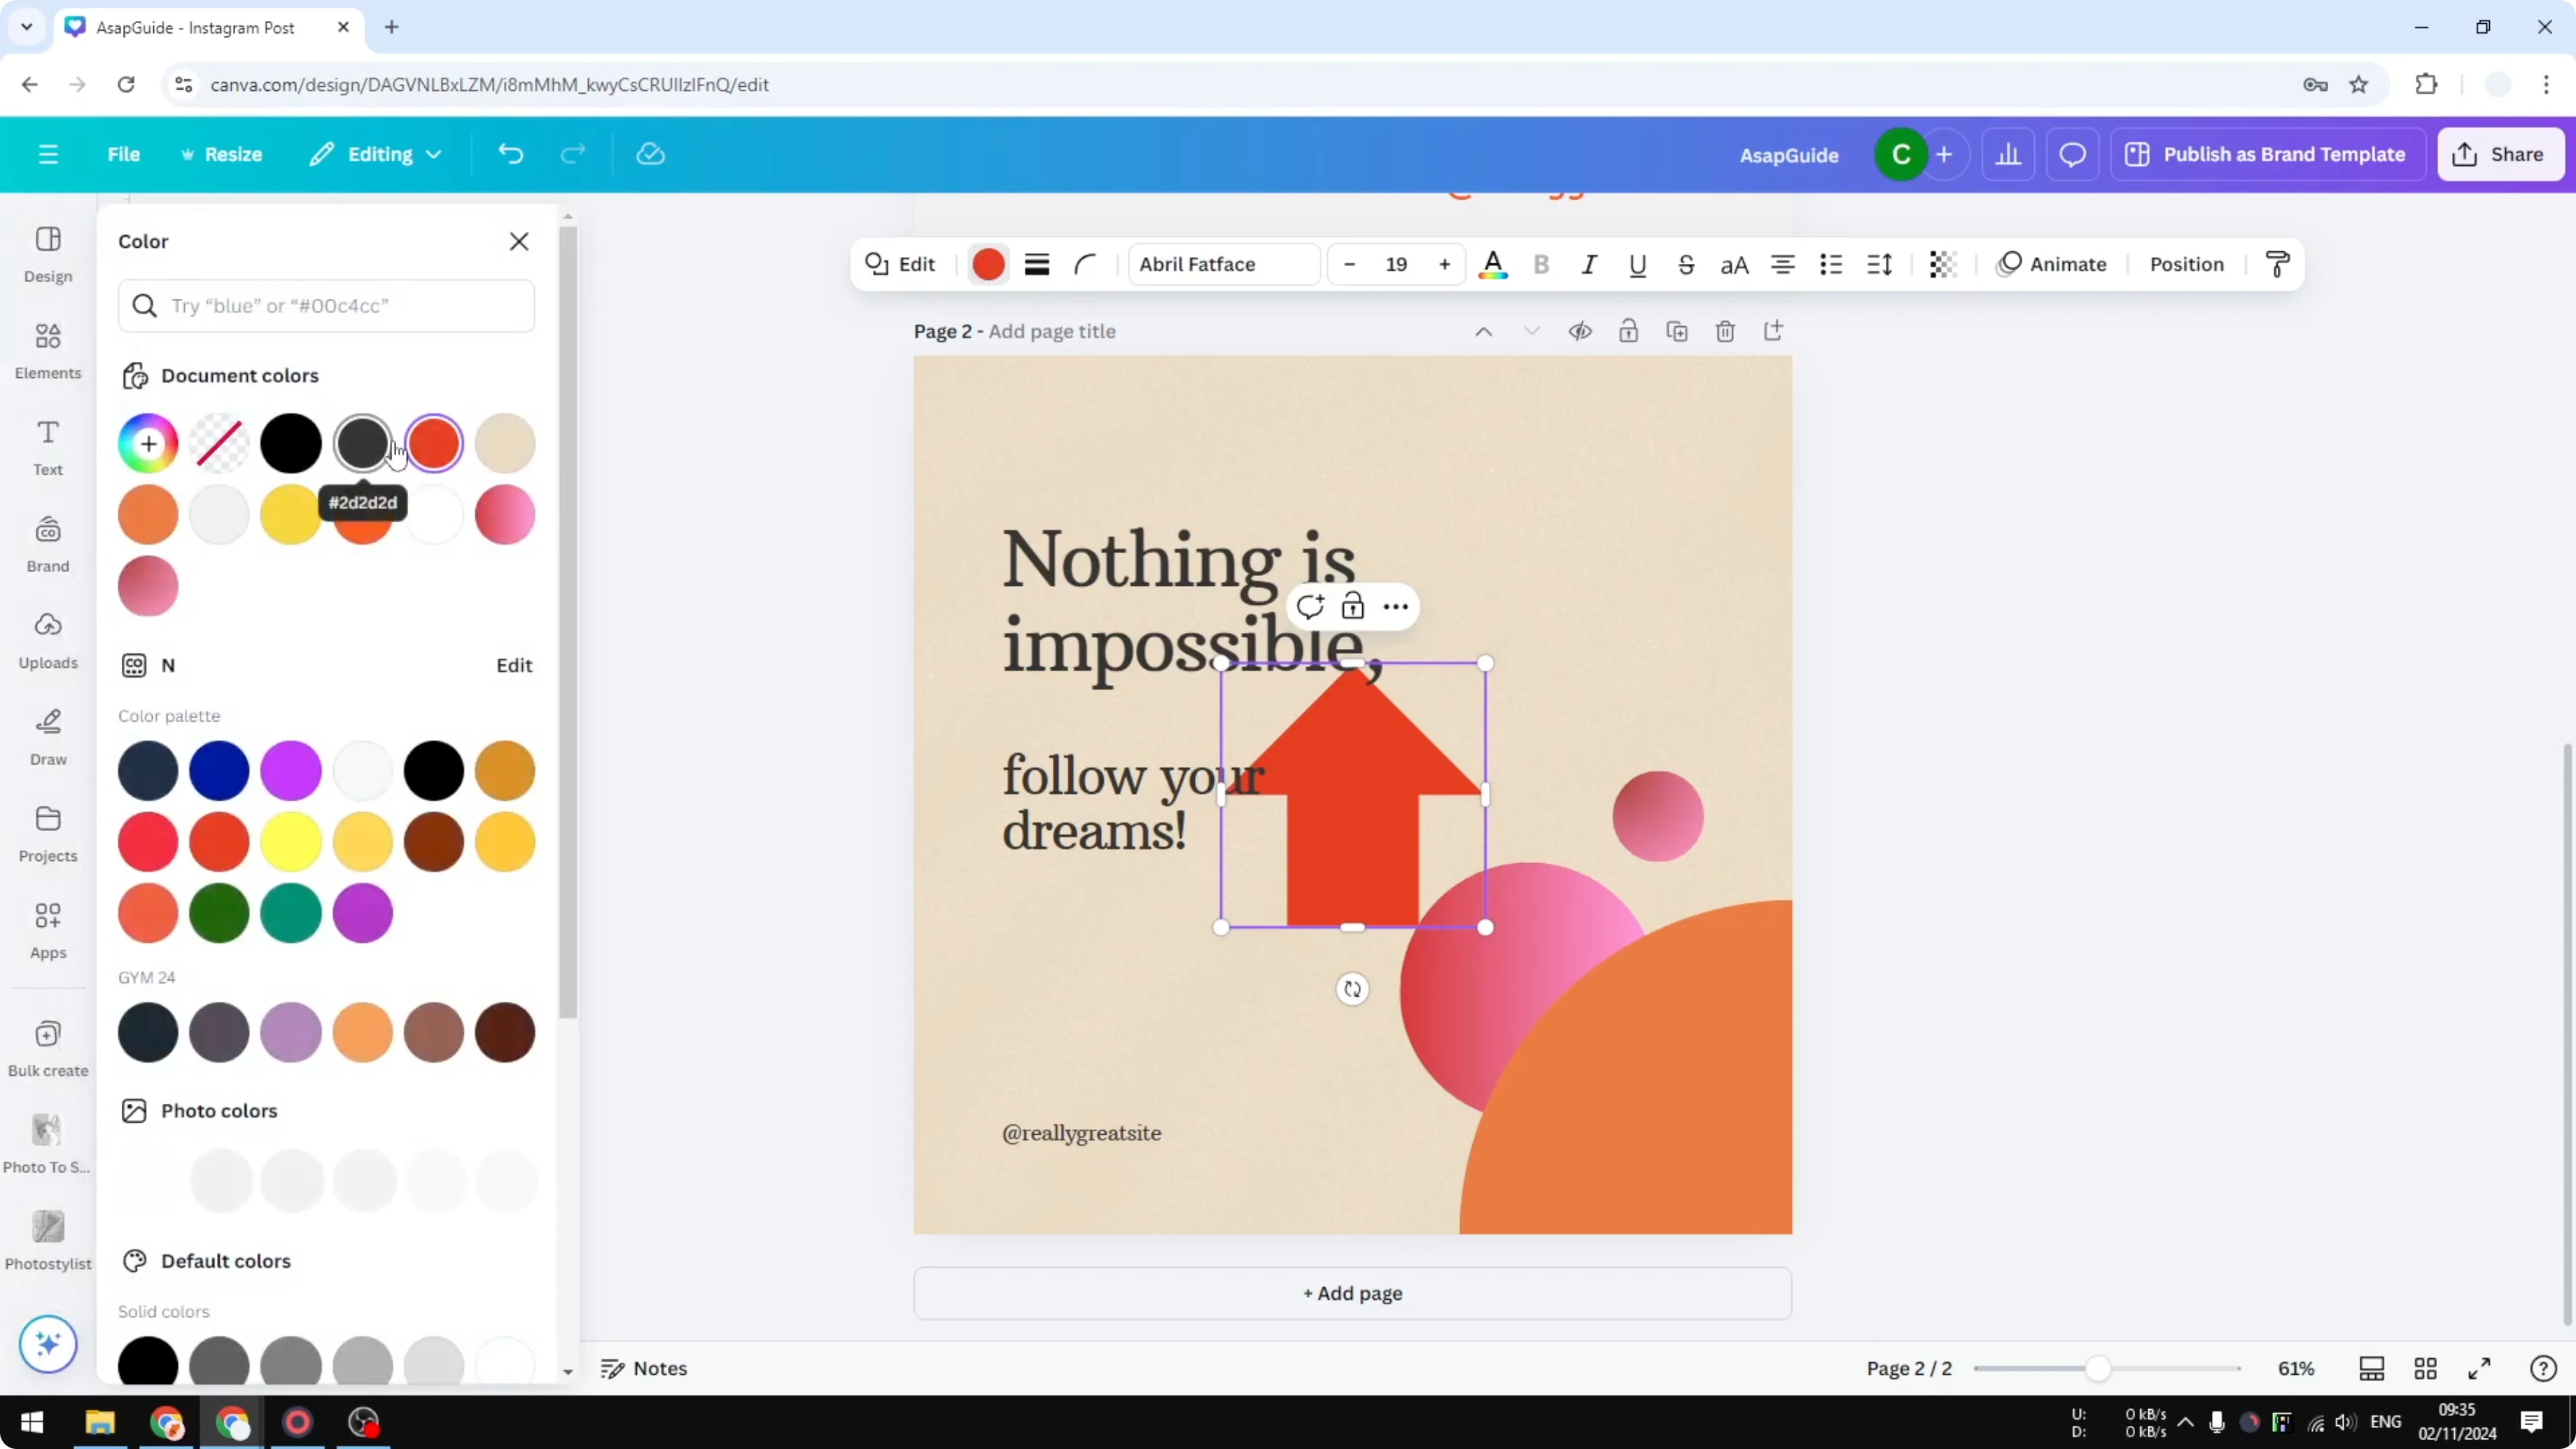Open the Animate tool

(x=2053, y=264)
